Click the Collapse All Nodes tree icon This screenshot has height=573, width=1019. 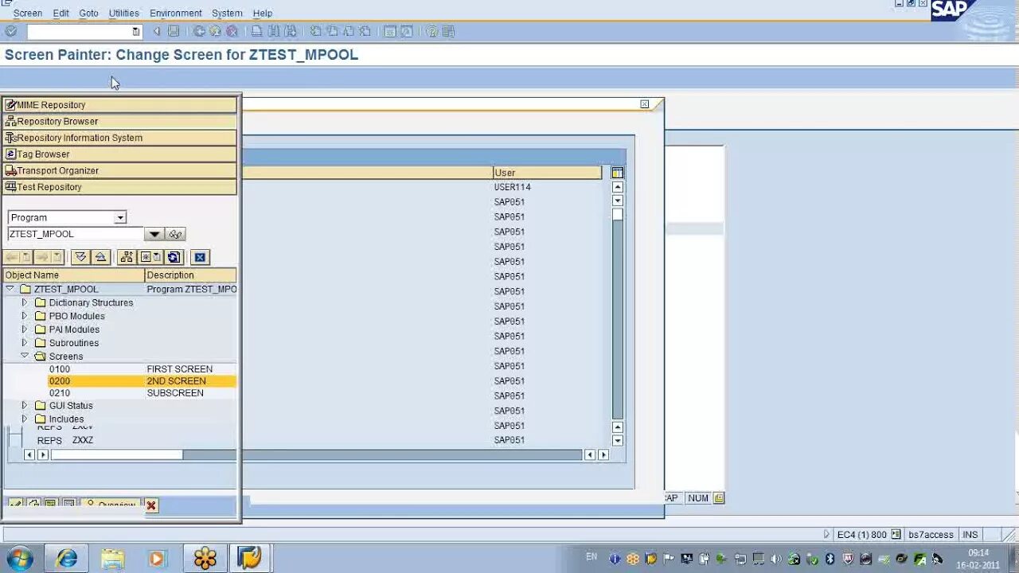tap(100, 257)
